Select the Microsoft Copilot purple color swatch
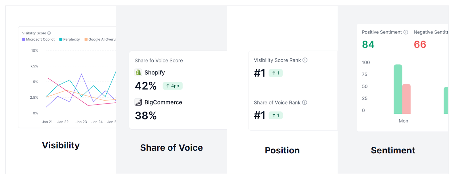Screen dimensions: 455x178 [x=23, y=39]
